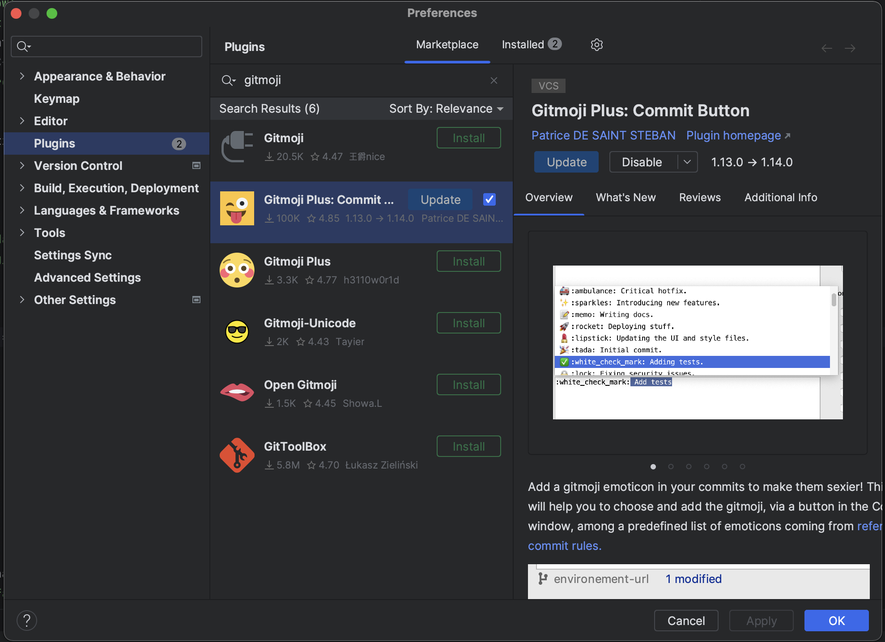Image resolution: width=885 pixels, height=642 pixels.
Task: Open the What's New tab
Action: coord(625,198)
